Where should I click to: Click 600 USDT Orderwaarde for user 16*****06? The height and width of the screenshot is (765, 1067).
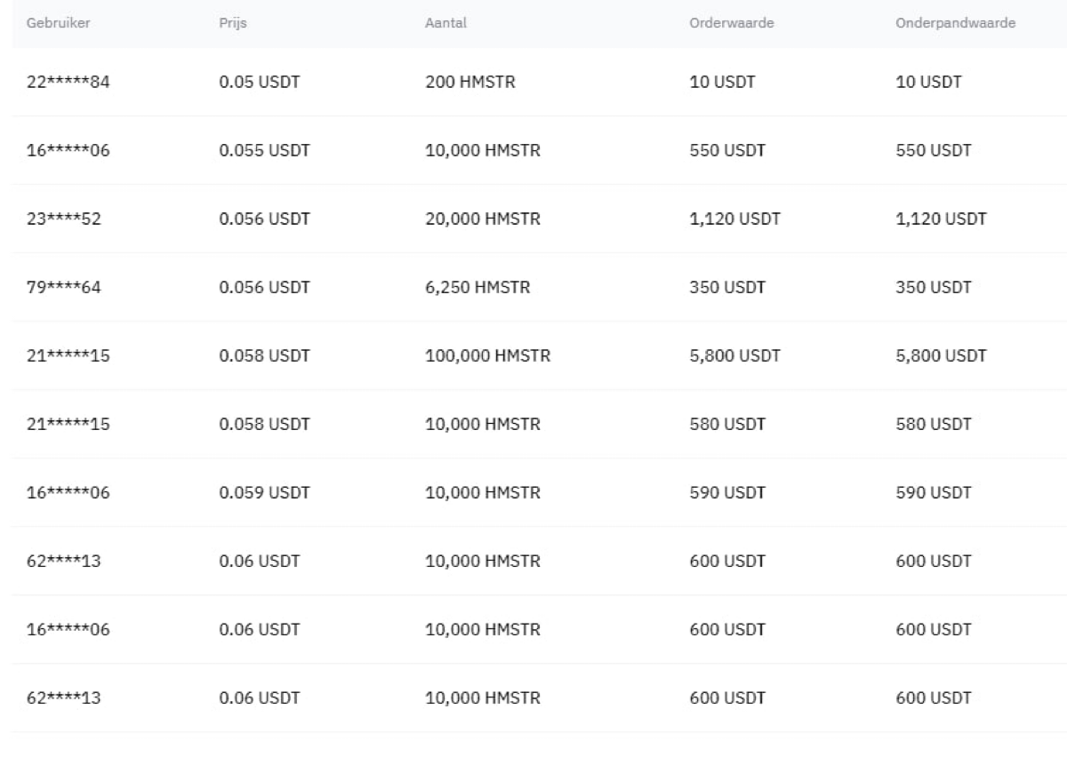click(x=727, y=630)
